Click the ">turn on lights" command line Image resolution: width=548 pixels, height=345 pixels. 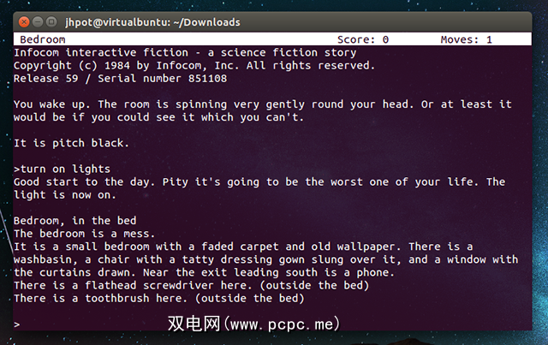(x=62, y=169)
